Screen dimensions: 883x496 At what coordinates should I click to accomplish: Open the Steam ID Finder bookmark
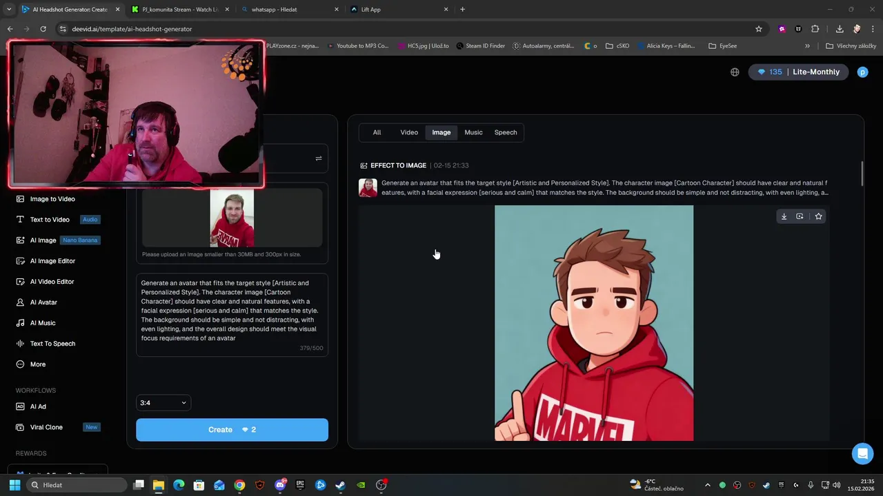pos(481,46)
